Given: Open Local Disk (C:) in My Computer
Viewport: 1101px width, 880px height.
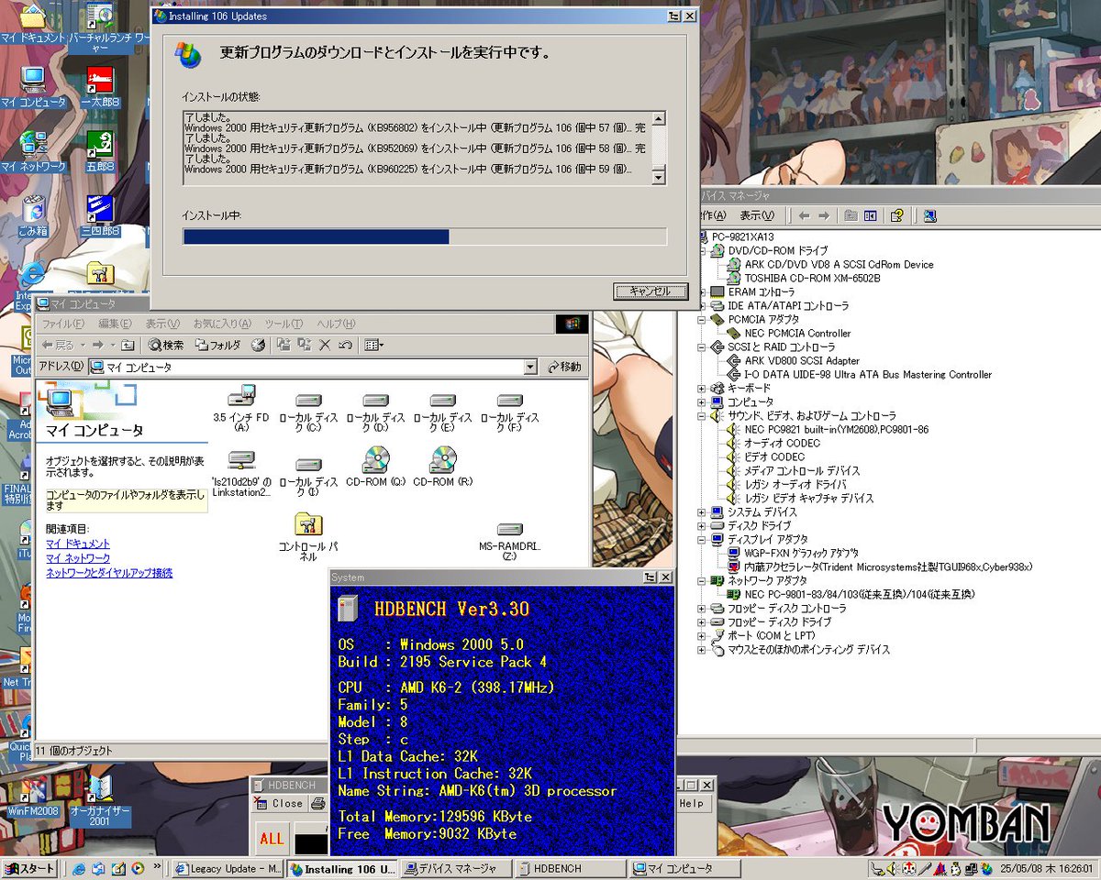Looking at the screenshot, I should (308, 411).
